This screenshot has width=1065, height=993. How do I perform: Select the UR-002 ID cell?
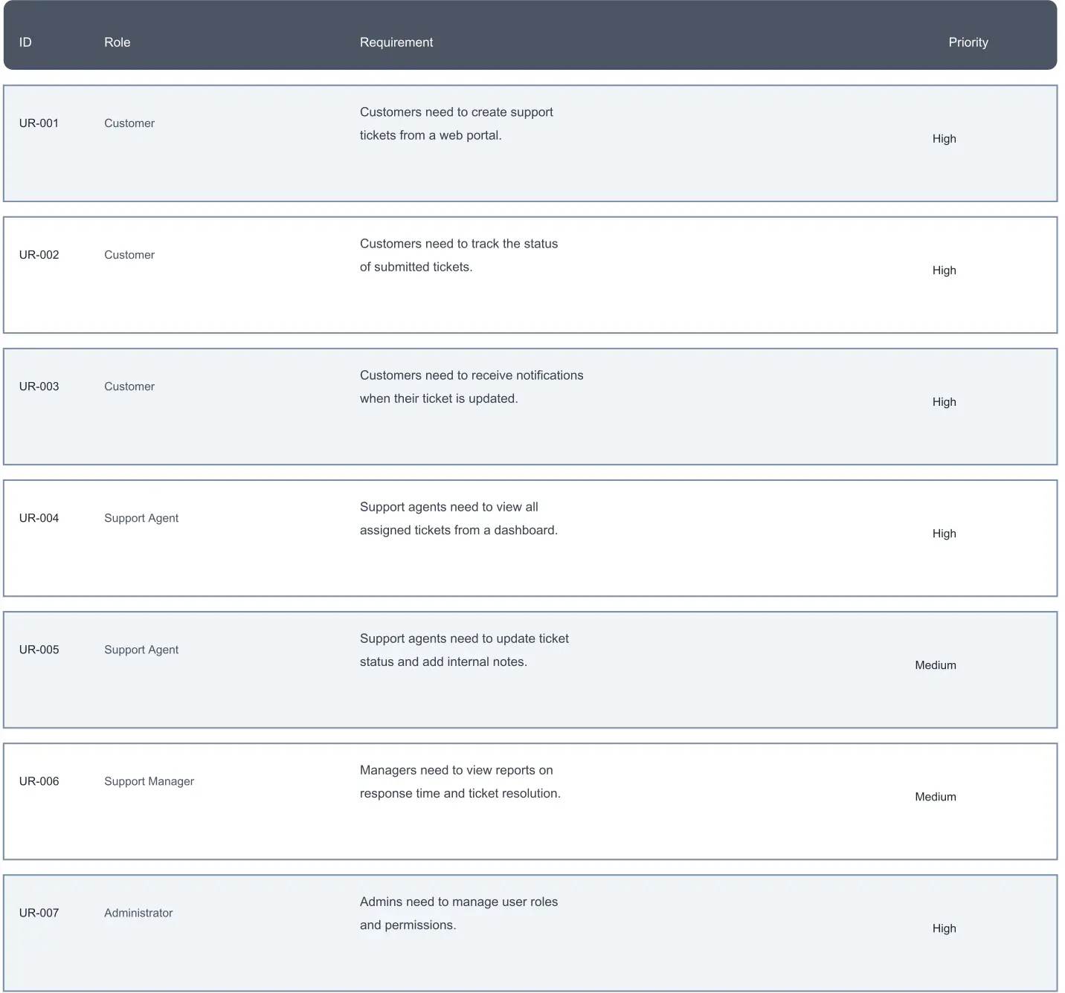39,255
